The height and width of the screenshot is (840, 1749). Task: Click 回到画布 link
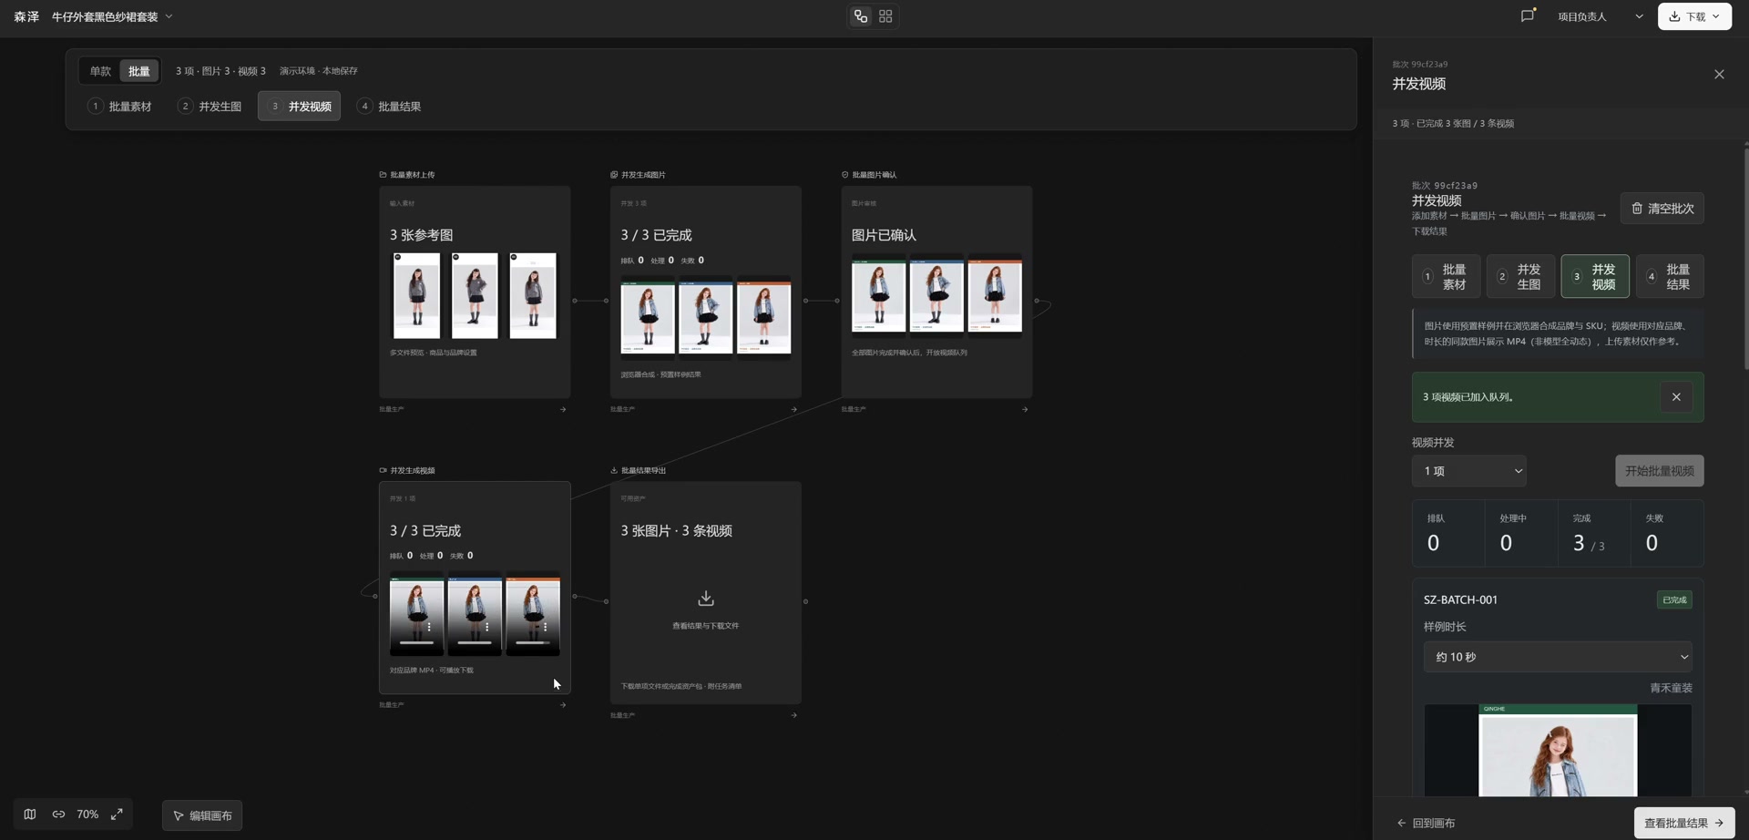(x=1426, y=824)
